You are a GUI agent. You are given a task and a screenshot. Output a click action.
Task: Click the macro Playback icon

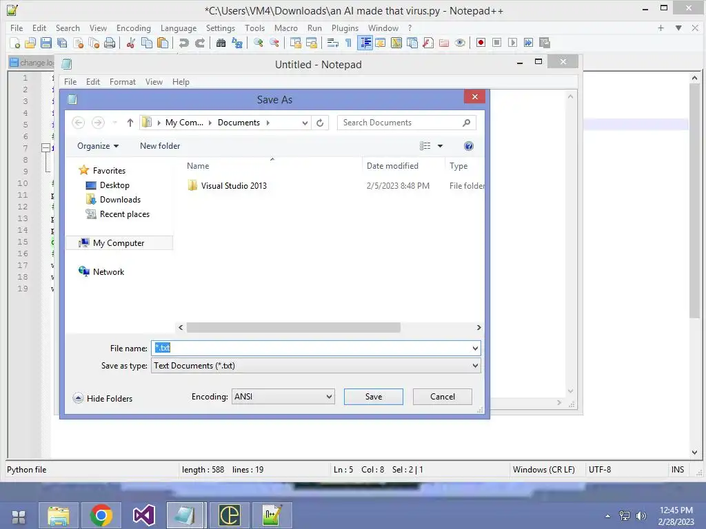[x=512, y=43]
